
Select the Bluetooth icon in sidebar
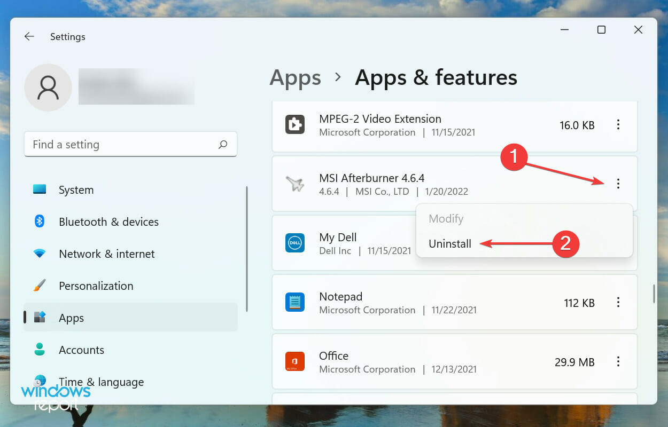(40, 221)
